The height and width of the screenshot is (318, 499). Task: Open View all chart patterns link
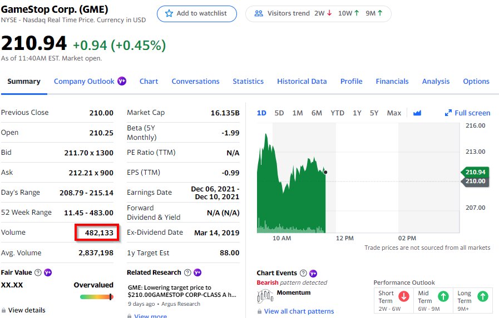coord(299,311)
